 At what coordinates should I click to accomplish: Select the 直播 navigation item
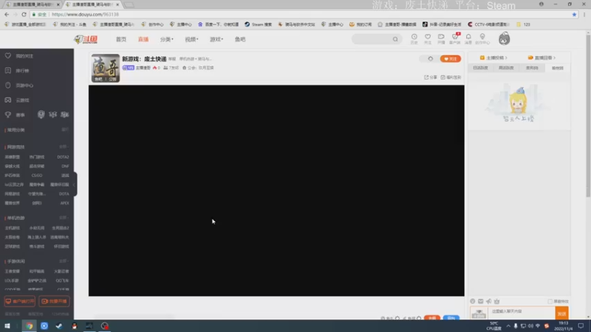click(x=143, y=39)
